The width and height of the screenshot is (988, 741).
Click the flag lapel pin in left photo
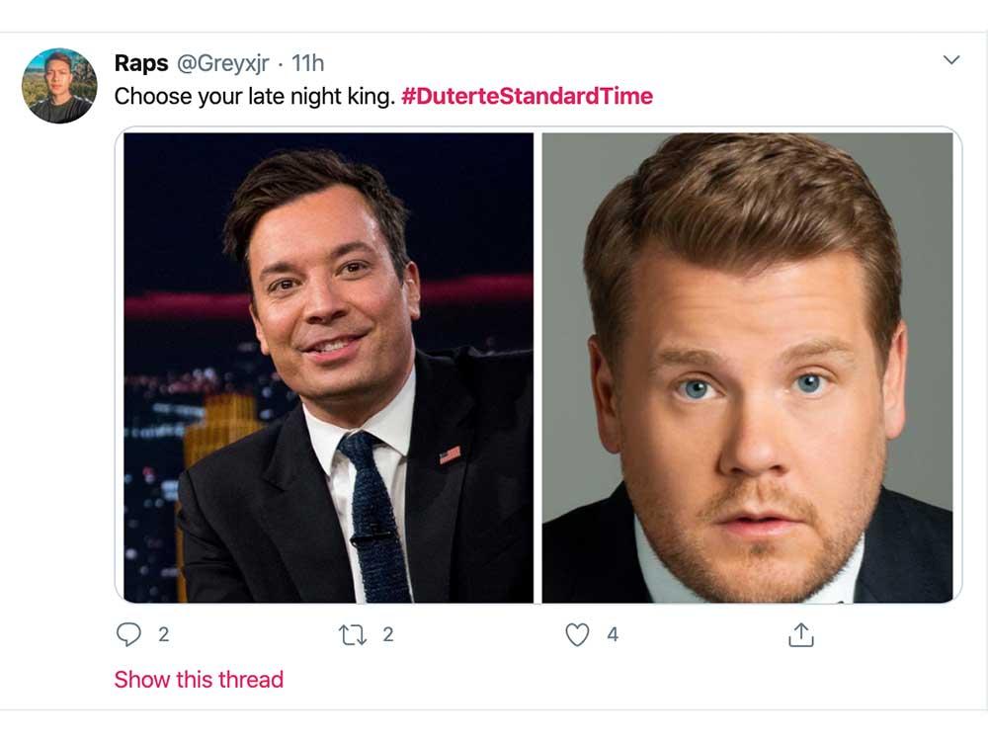(x=450, y=454)
